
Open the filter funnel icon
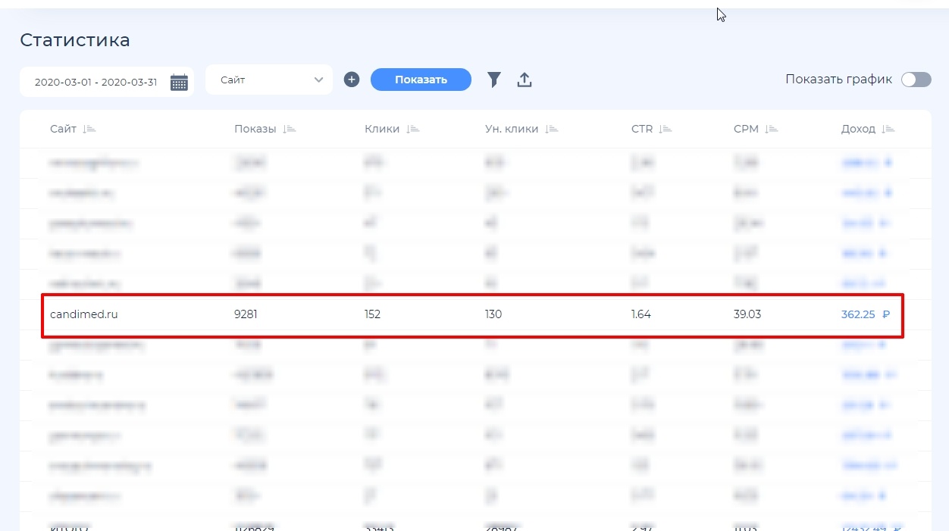click(494, 80)
